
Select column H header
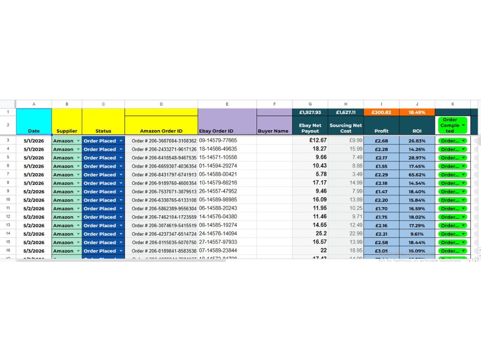346,104
